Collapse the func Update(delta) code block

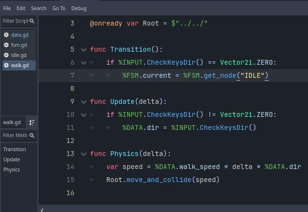[84, 102]
